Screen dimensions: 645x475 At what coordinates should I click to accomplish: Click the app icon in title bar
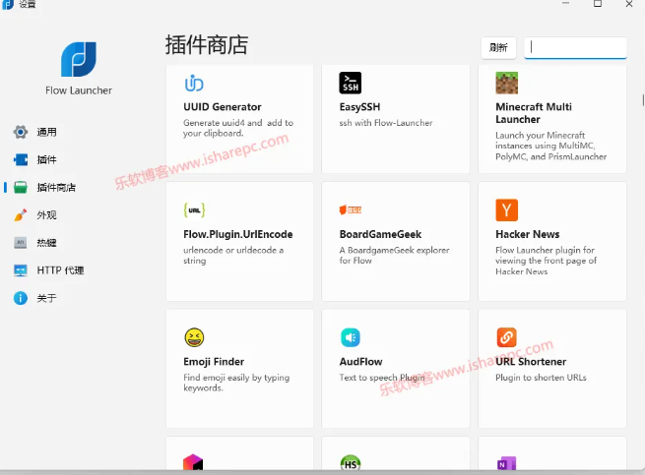(x=8, y=5)
